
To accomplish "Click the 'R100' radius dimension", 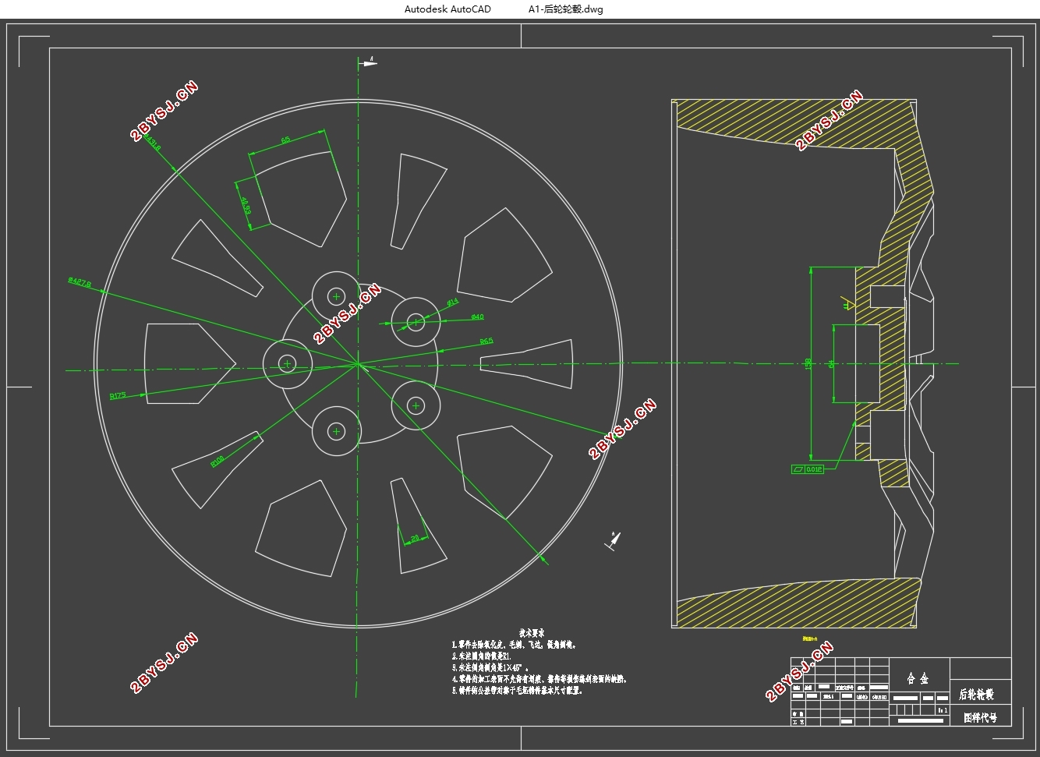I will click(x=218, y=461).
